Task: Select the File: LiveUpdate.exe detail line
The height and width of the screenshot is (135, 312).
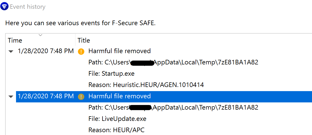Action: coord(117,119)
